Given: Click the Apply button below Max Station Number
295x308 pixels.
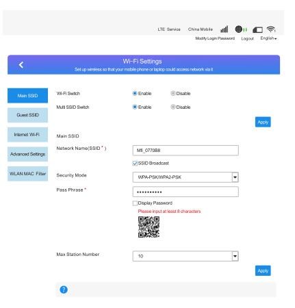Looking at the screenshot, I should [263, 270].
